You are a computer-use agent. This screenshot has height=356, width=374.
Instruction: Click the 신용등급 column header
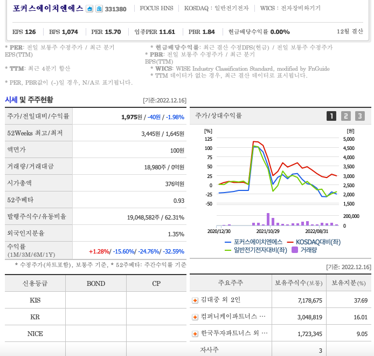click(35, 283)
